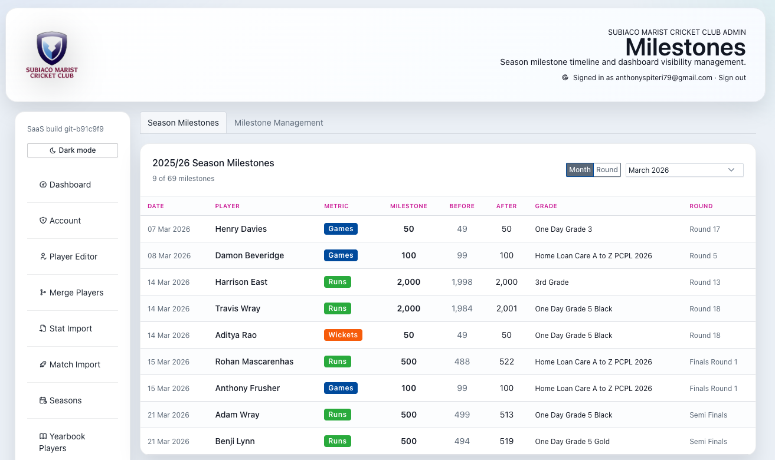Screen dimensions: 775x460
Task: Click player name Henry Davies
Action: [x=241, y=229]
